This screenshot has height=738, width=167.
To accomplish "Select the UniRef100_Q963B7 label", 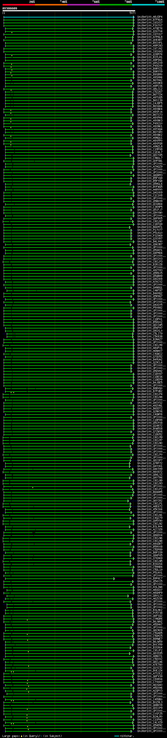I will point(150,244).
